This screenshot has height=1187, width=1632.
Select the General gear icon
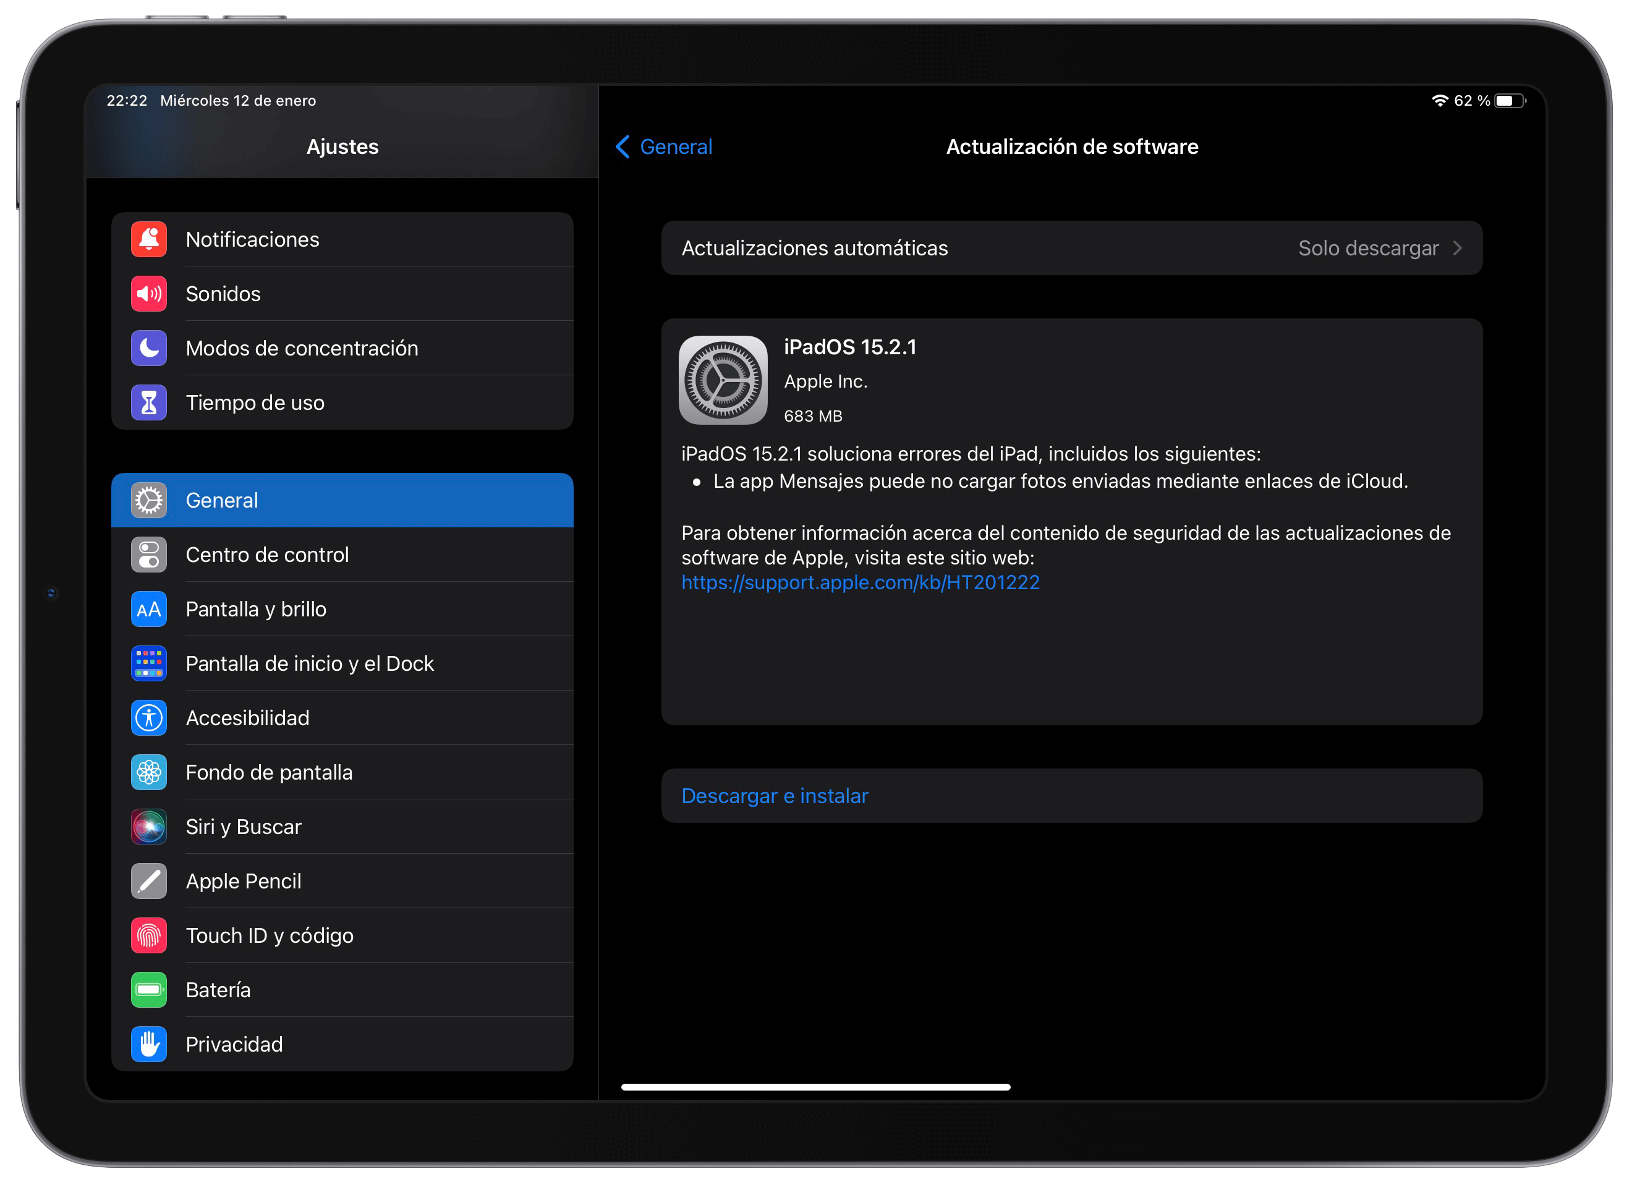(x=148, y=500)
